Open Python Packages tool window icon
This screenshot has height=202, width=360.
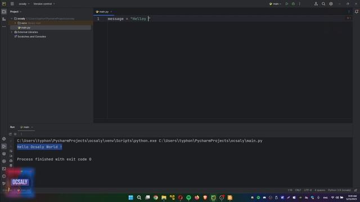pos(4,154)
